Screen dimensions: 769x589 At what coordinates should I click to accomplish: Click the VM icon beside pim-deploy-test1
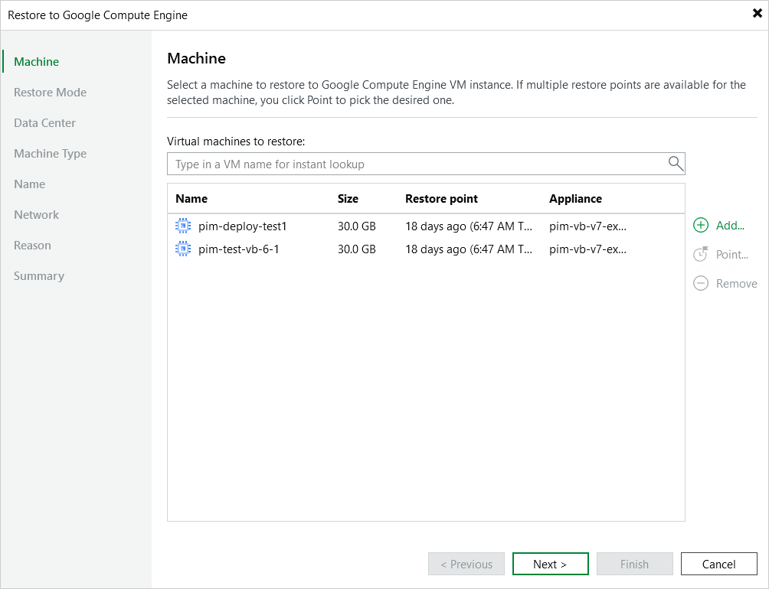point(183,226)
